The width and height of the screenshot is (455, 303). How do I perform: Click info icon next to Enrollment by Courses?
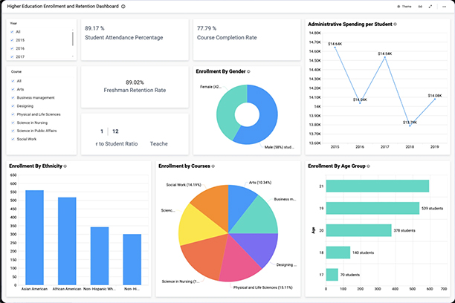[x=212, y=166]
